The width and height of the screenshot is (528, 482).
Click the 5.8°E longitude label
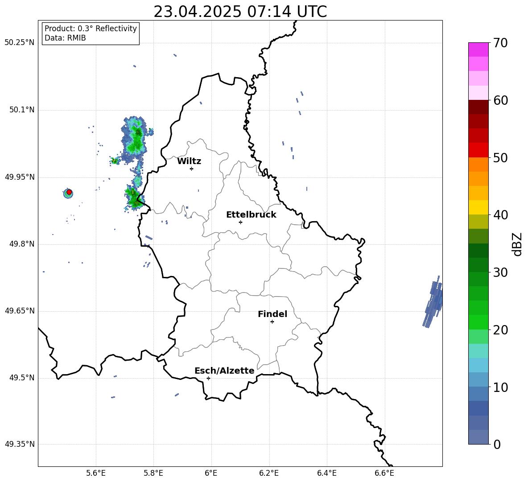pyautogui.click(x=153, y=473)
